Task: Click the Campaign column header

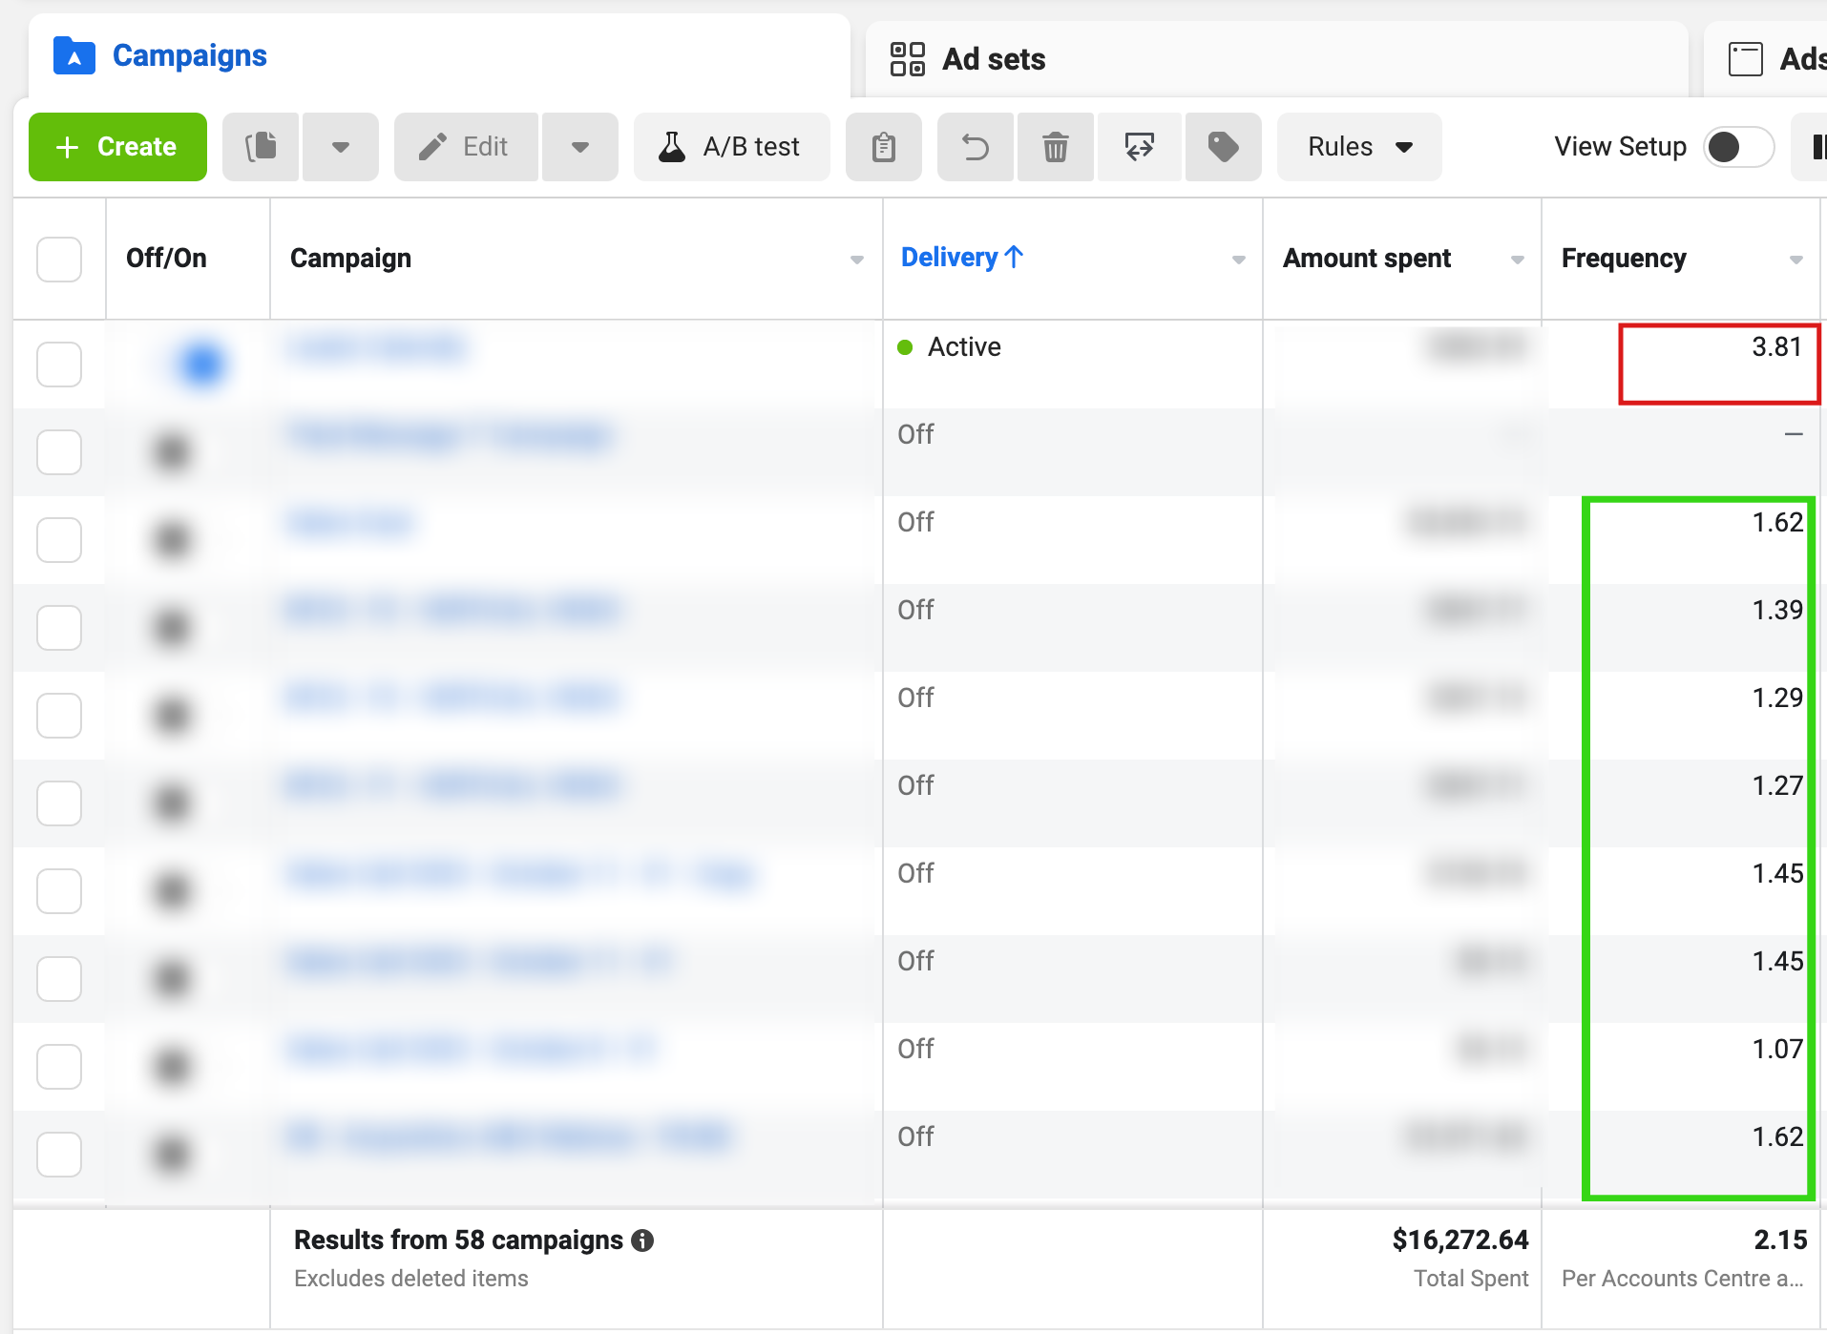Action: [x=350, y=259]
